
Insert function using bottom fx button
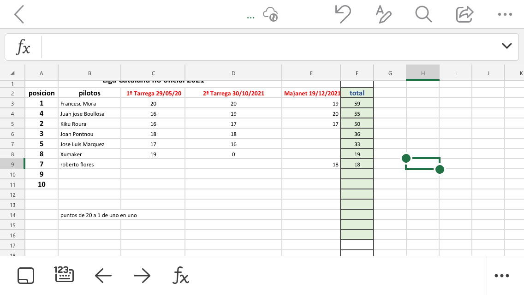pyautogui.click(x=181, y=276)
